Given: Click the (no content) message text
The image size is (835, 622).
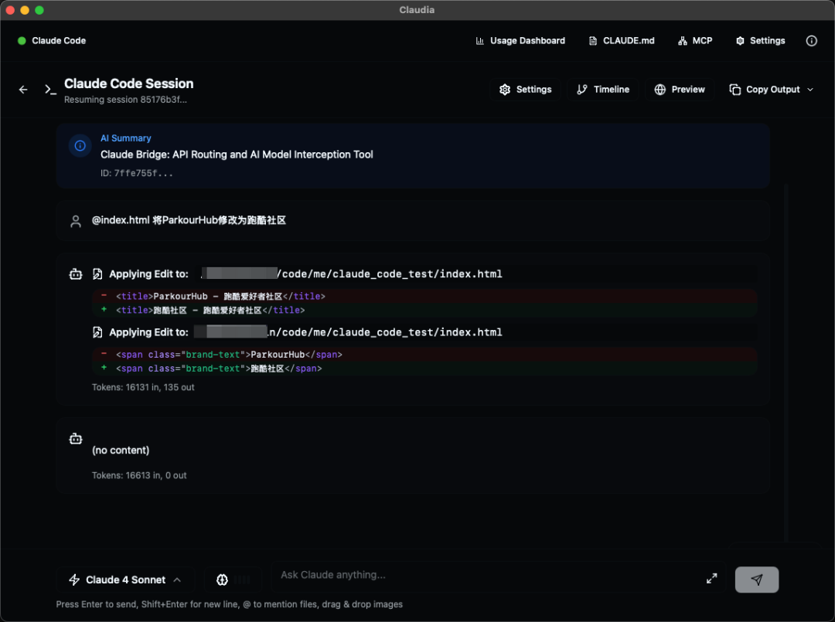Looking at the screenshot, I should coord(121,450).
